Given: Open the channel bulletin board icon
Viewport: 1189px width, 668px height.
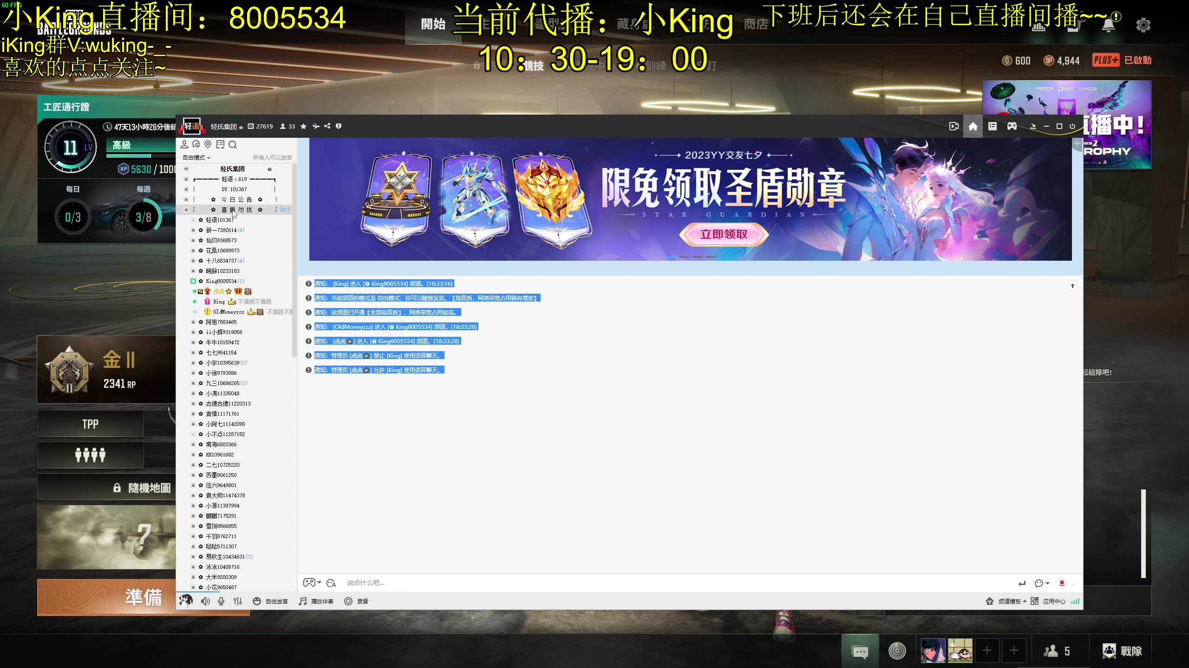Looking at the screenshot, I should [220, 144].
